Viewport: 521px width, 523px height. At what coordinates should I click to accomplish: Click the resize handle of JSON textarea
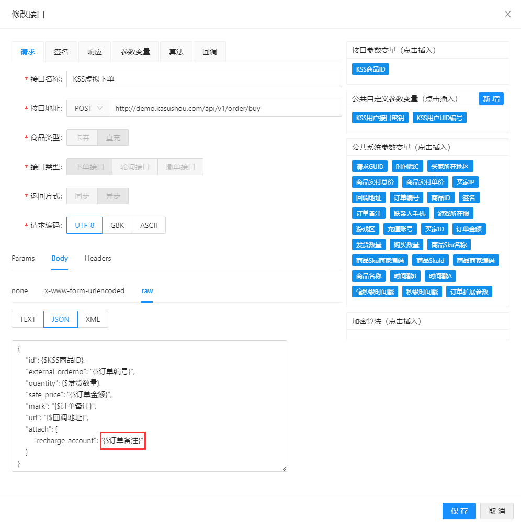[x=284, y=469]
